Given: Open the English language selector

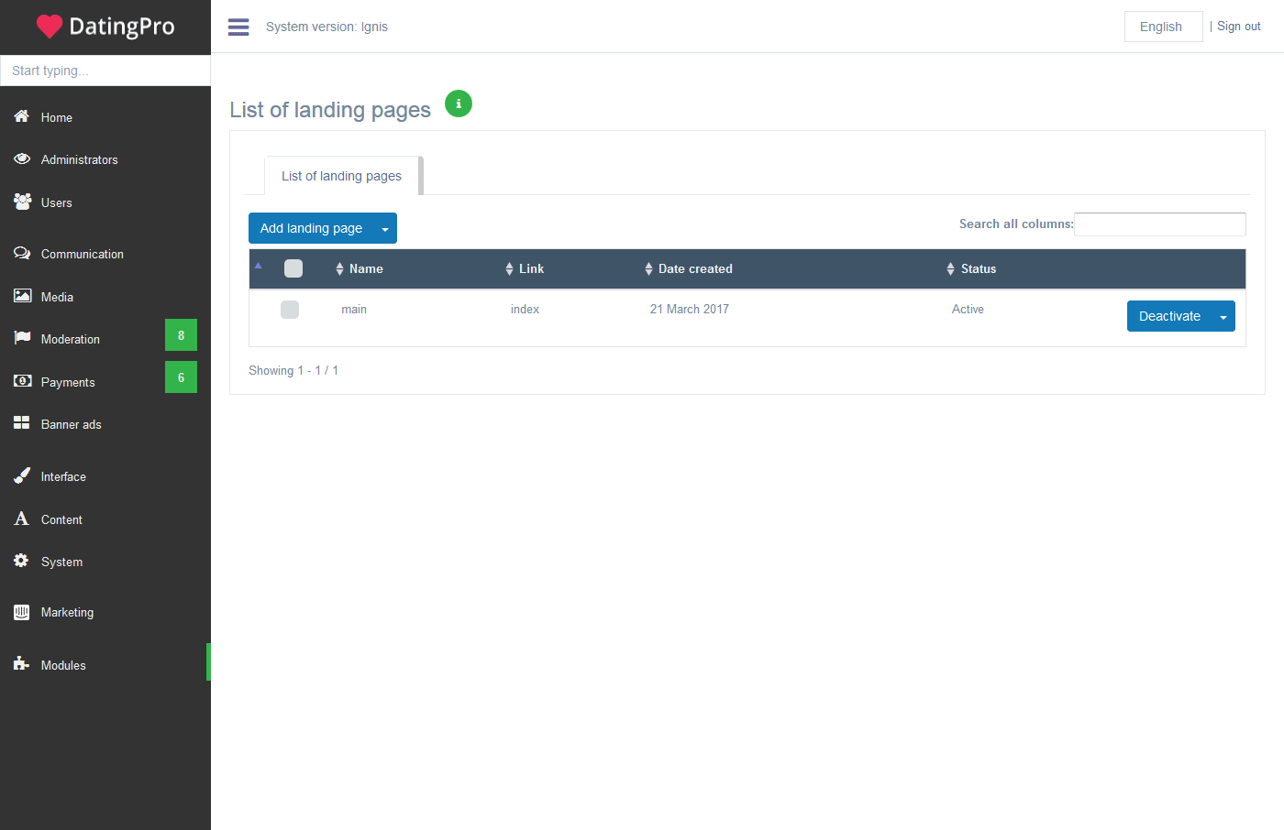Looking at the screenshot, I should pos(1162,27).
